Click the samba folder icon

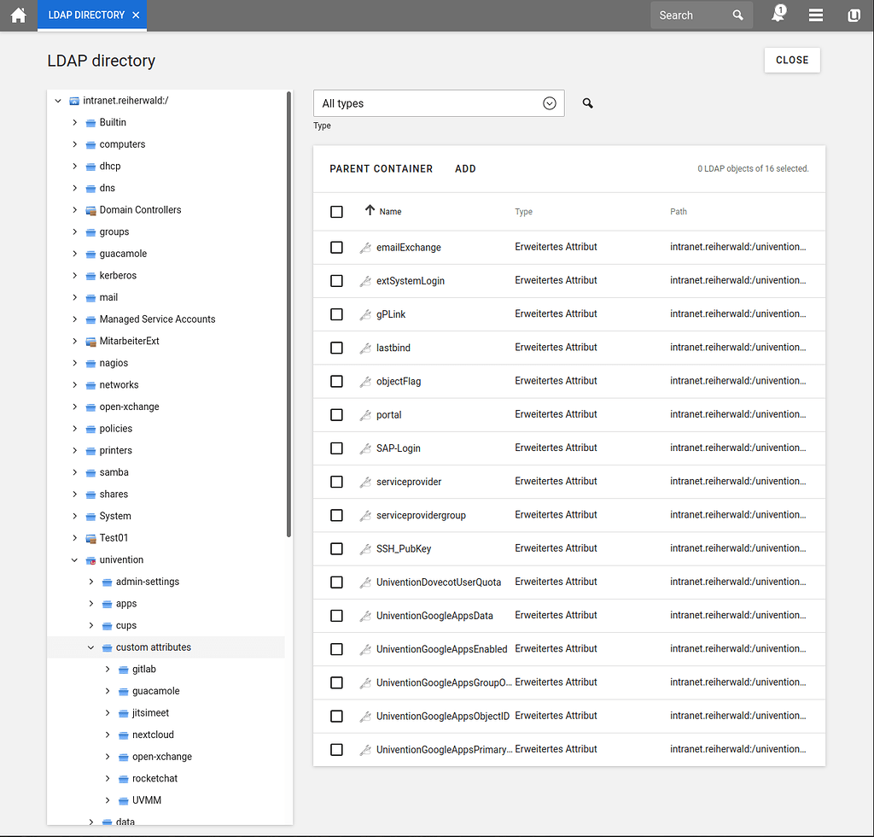[x=90, y=472]
